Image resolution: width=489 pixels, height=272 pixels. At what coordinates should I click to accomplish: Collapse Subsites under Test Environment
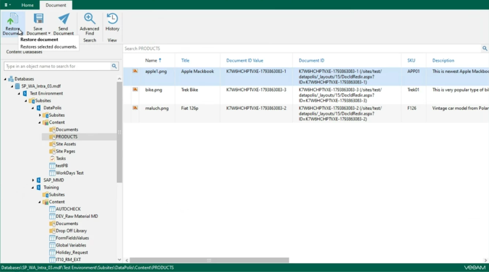(x=26, y=101)
